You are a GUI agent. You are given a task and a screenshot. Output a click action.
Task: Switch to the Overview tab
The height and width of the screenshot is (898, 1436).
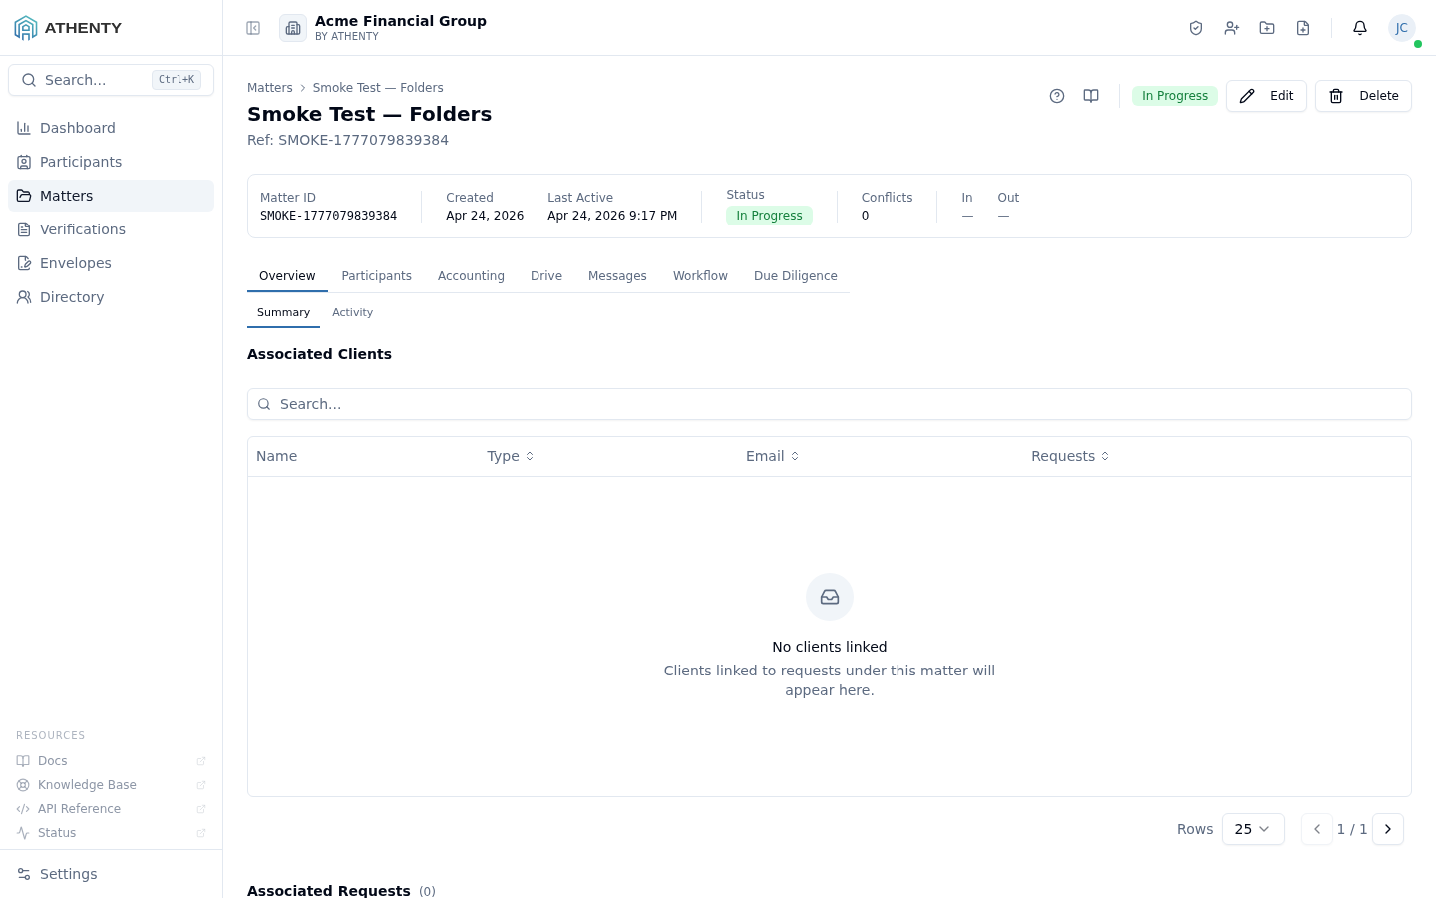point(287,276)
